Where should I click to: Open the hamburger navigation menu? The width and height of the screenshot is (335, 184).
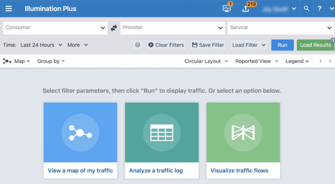coord(8,8)
